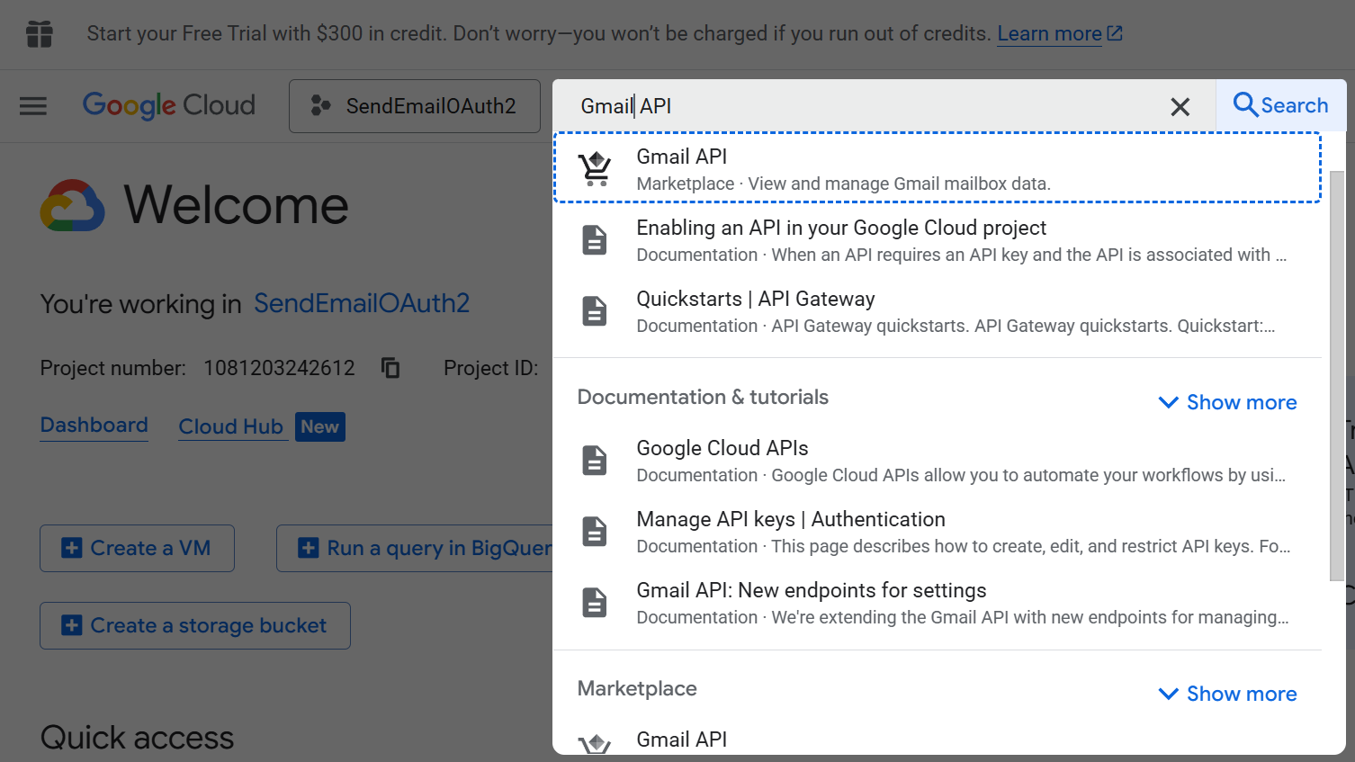Expand Documentation & tutorials with Show more
Viewport: 1355px width, 762px height.
[1227, 402]
